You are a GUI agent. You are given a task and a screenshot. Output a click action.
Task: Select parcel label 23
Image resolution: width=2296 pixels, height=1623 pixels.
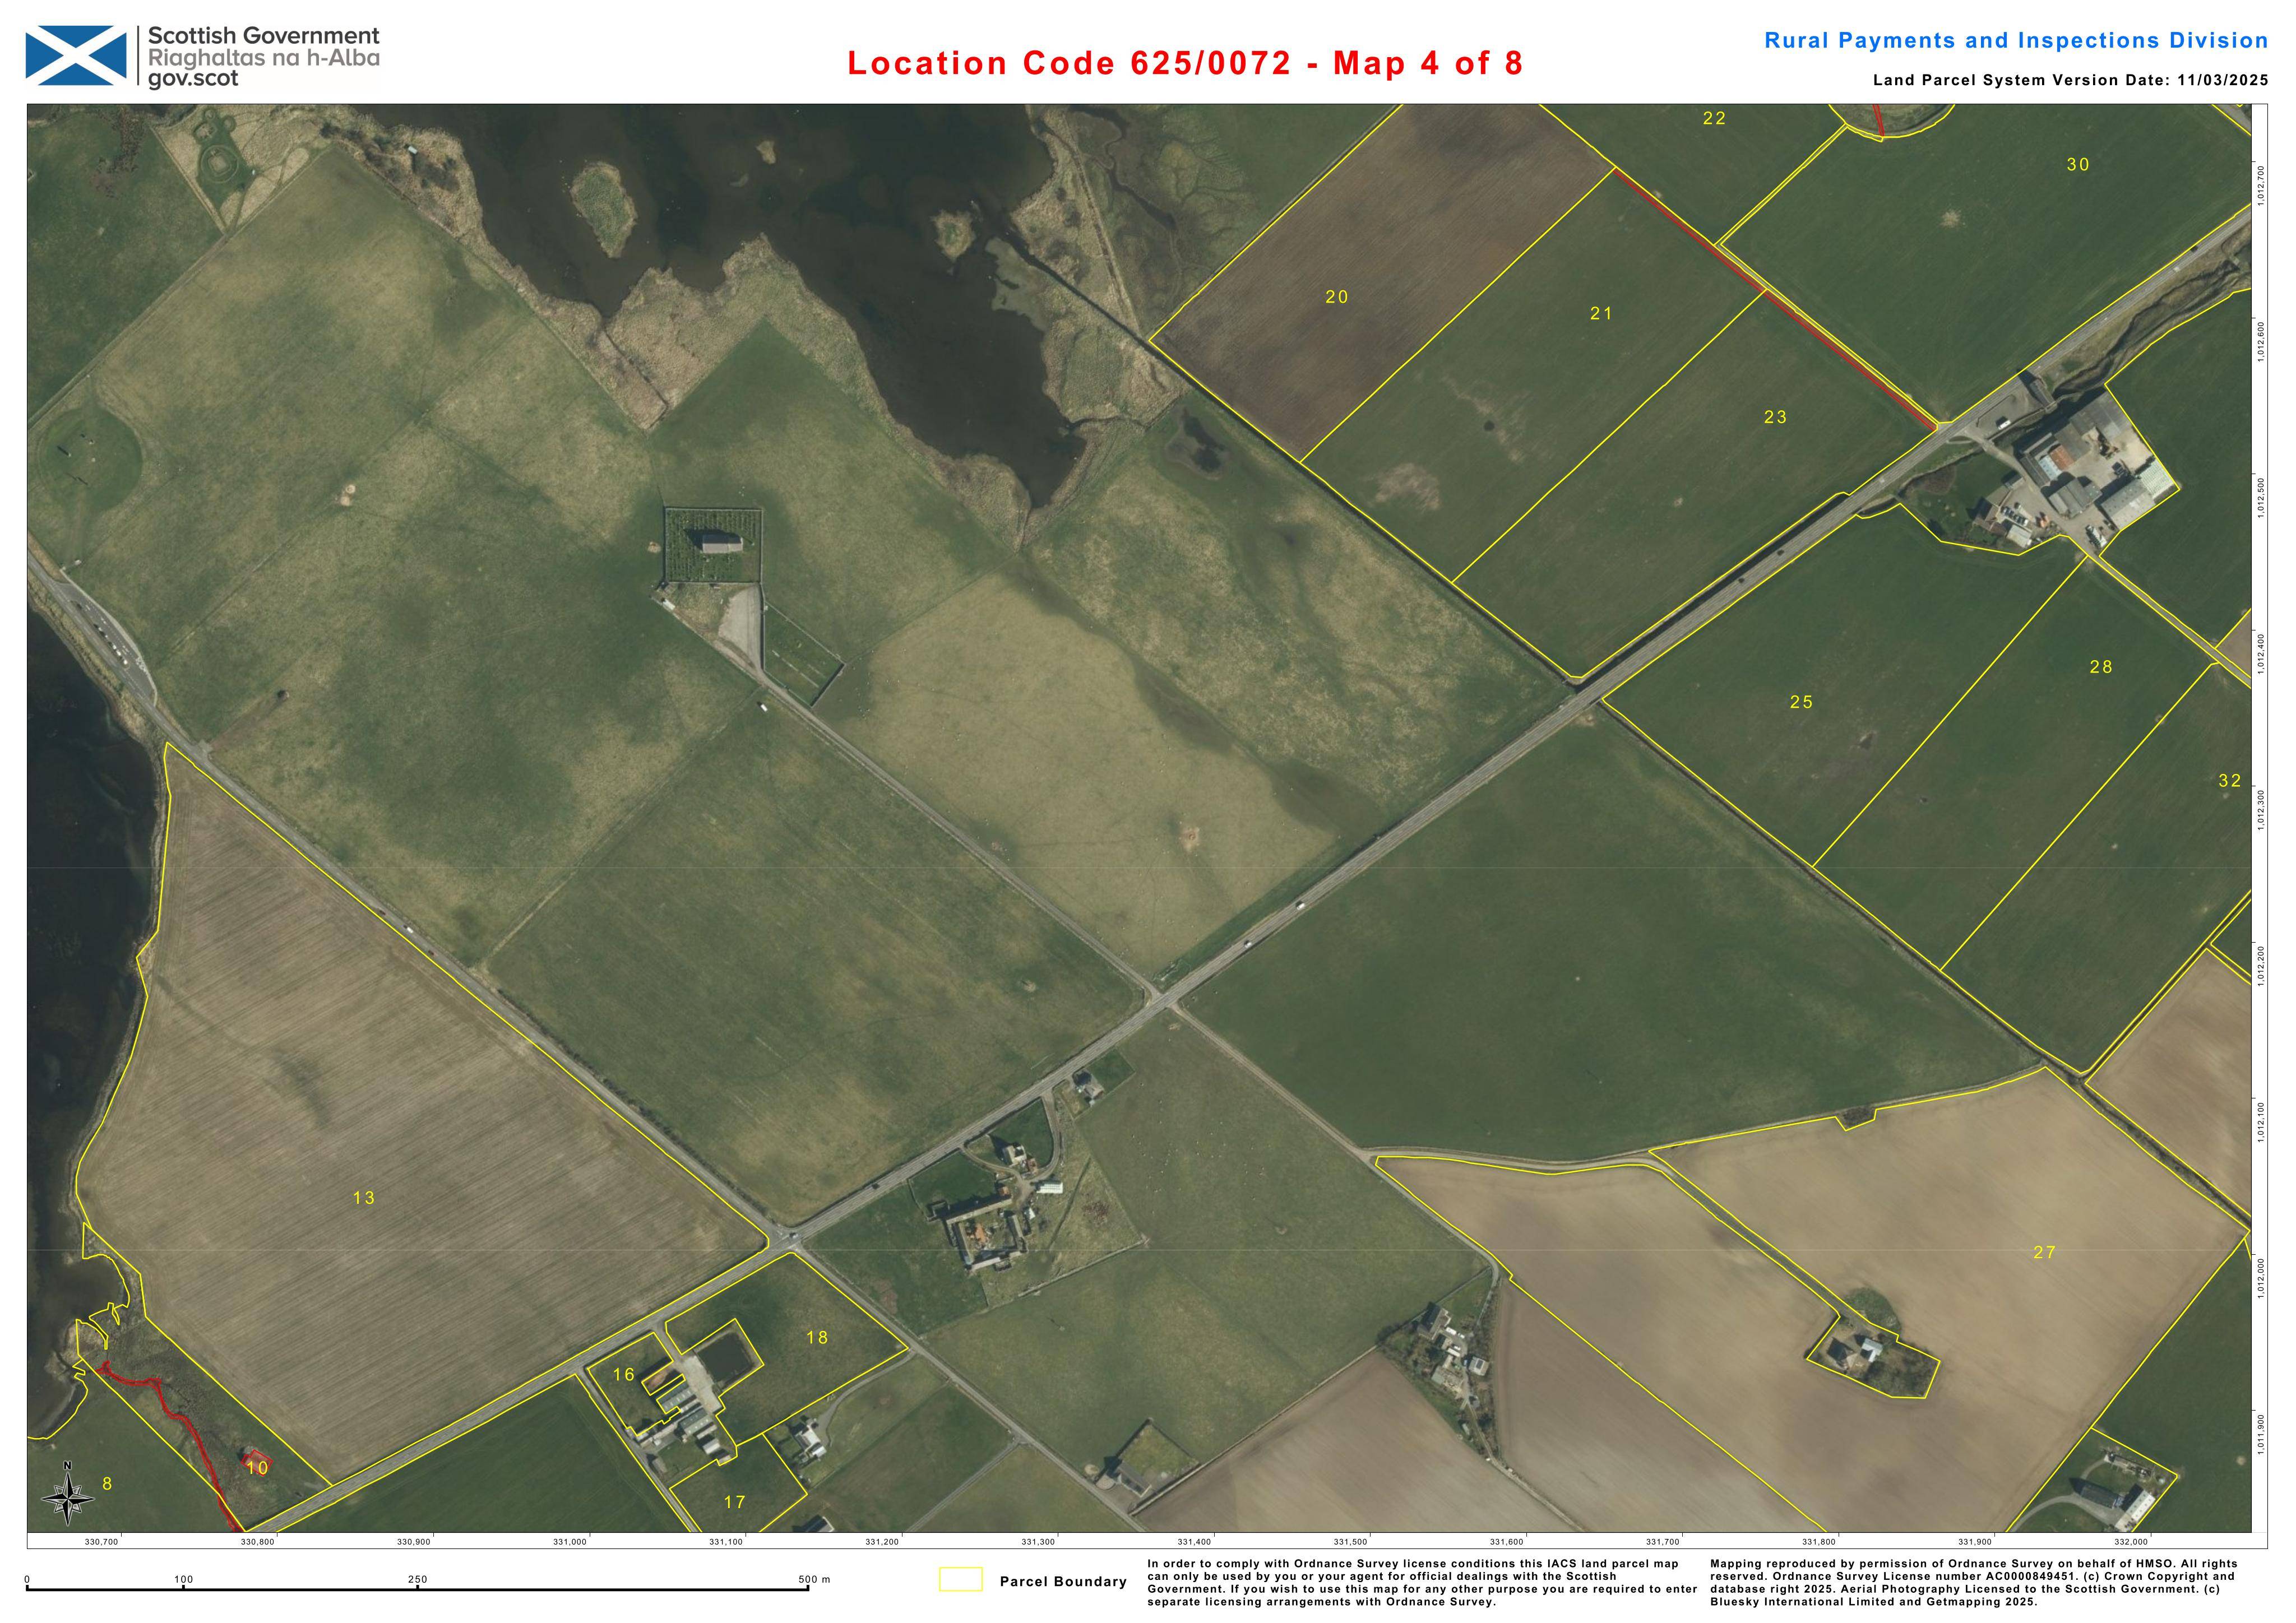(1775, 417)
